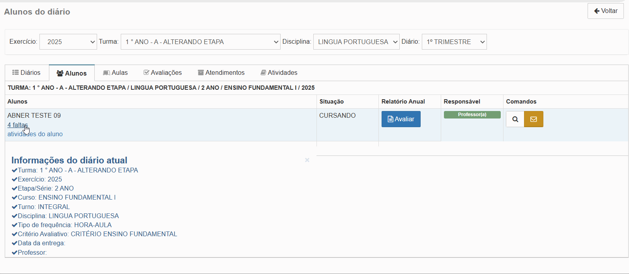This screenshot has height=274, width=629.
Task: Switch to the Atividades tab
Action: pos(279,72)
